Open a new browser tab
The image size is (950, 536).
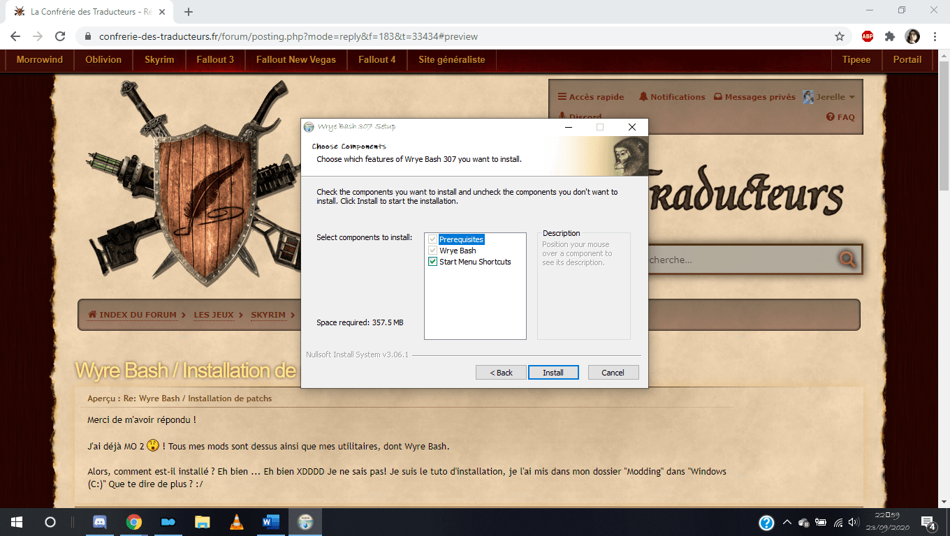[189, 12]
